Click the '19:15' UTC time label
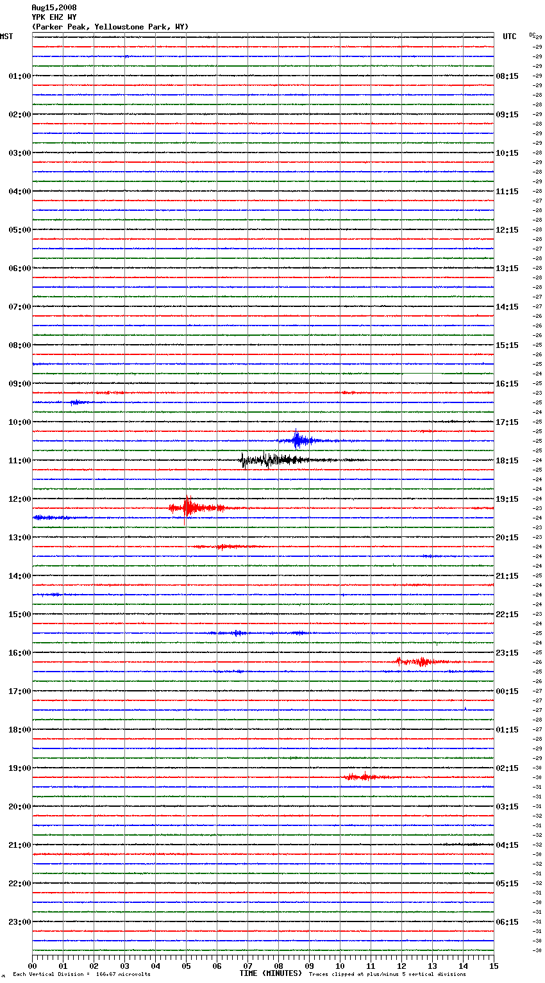This screenshot has height=983, width=545. (x=507, y=499)
